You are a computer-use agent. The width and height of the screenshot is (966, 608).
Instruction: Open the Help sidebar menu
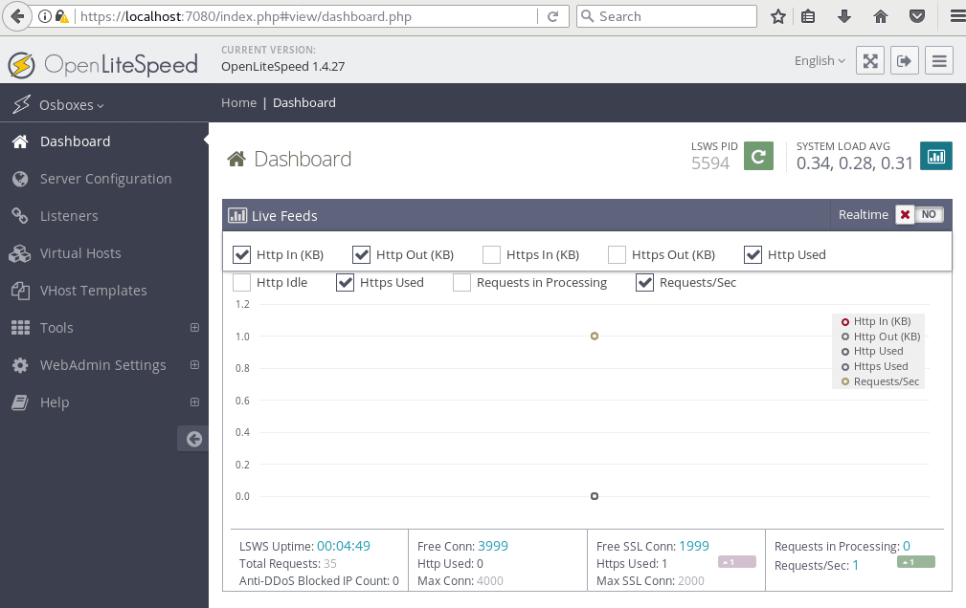(104, 402)
